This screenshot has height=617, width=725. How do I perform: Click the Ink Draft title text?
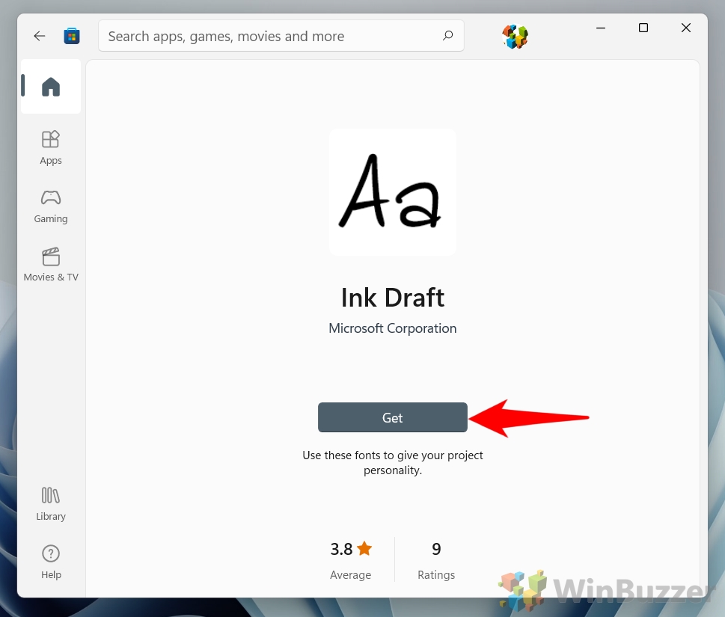(392, 298)
